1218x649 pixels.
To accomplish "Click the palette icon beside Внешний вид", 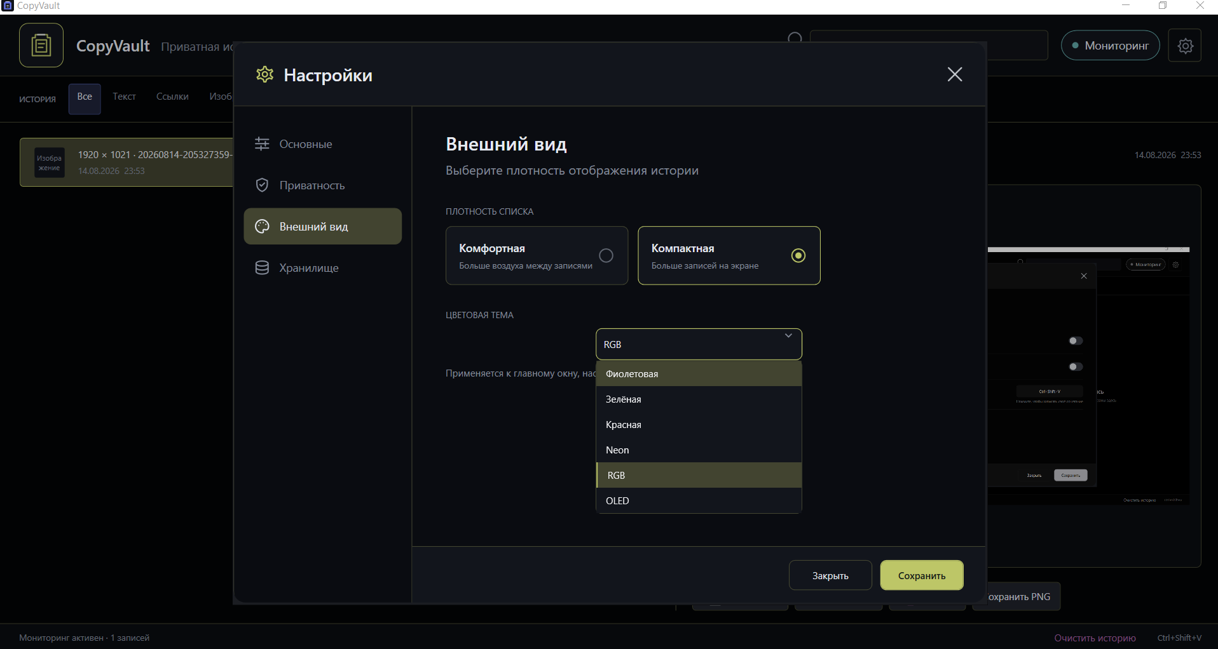I will pyautogui.click(x=262, y=226).
